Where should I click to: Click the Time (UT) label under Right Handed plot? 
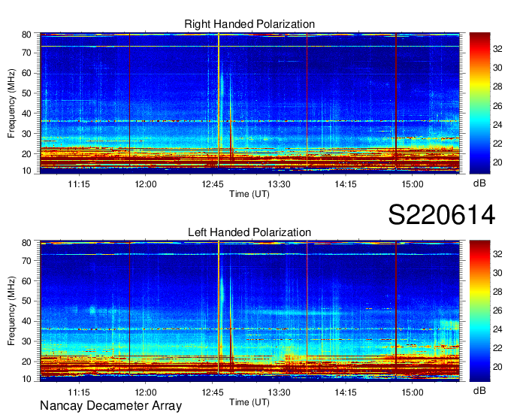click(249, 194)
